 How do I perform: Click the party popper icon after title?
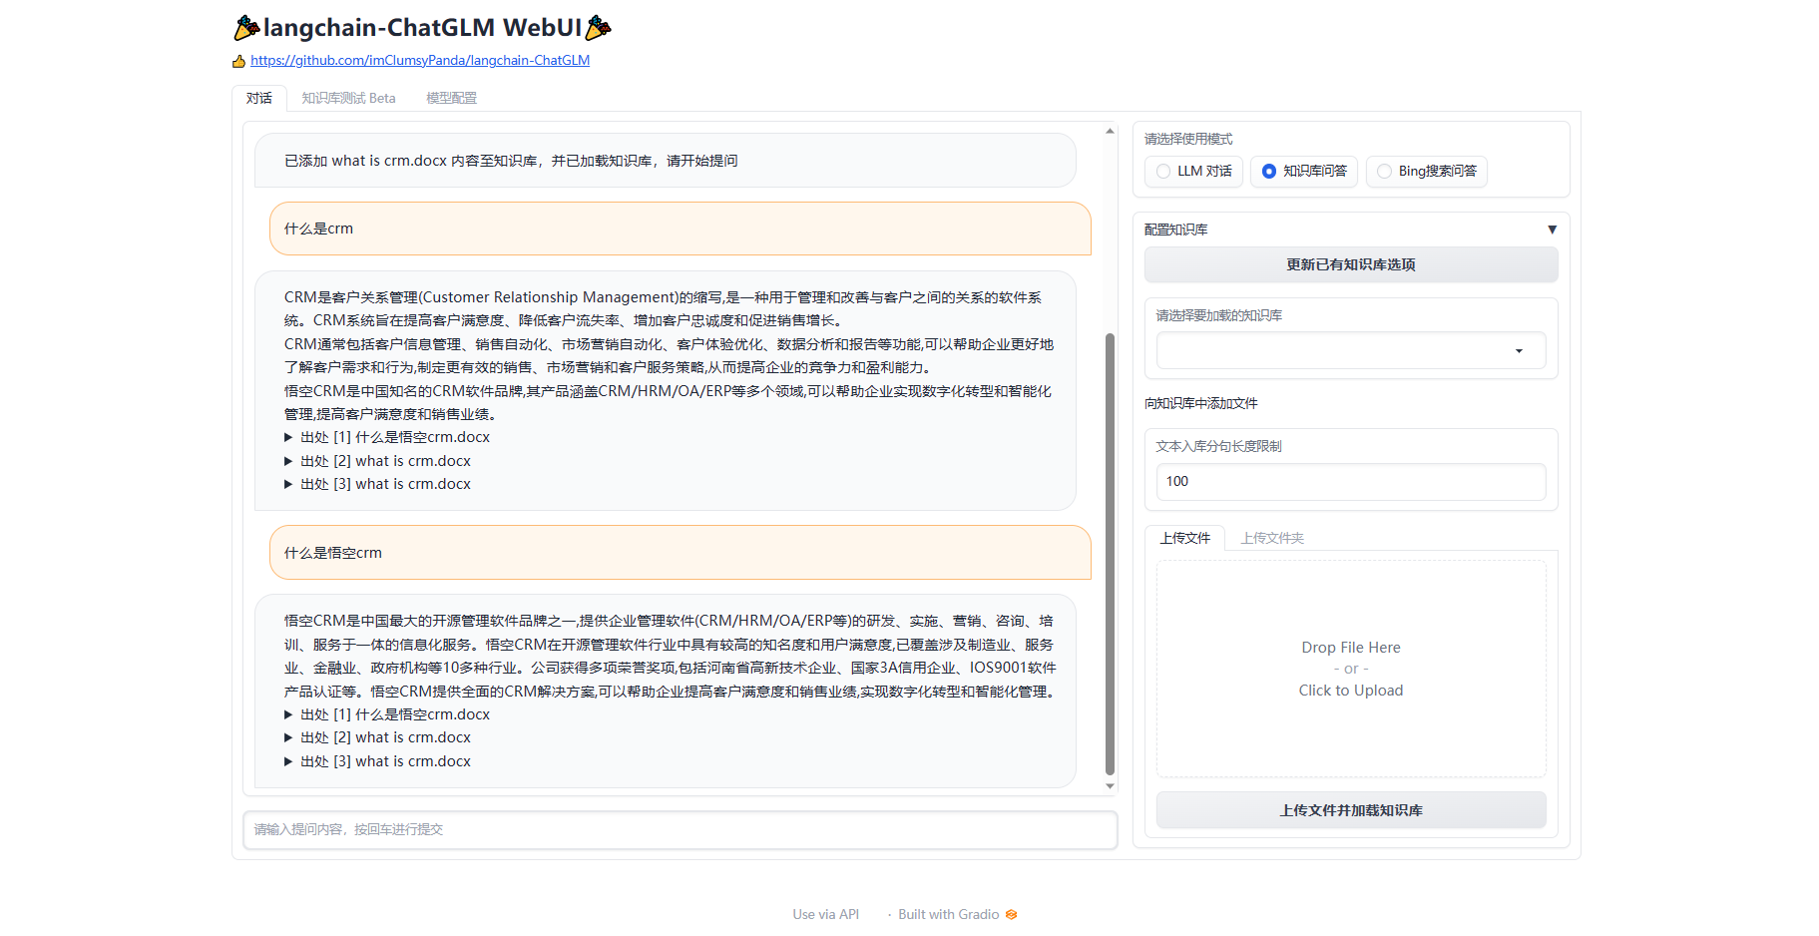click(598, 28)
